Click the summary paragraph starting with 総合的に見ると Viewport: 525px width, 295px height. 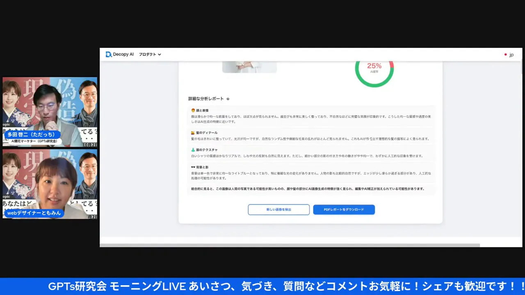pyautogui.click(x=308, y=189)
